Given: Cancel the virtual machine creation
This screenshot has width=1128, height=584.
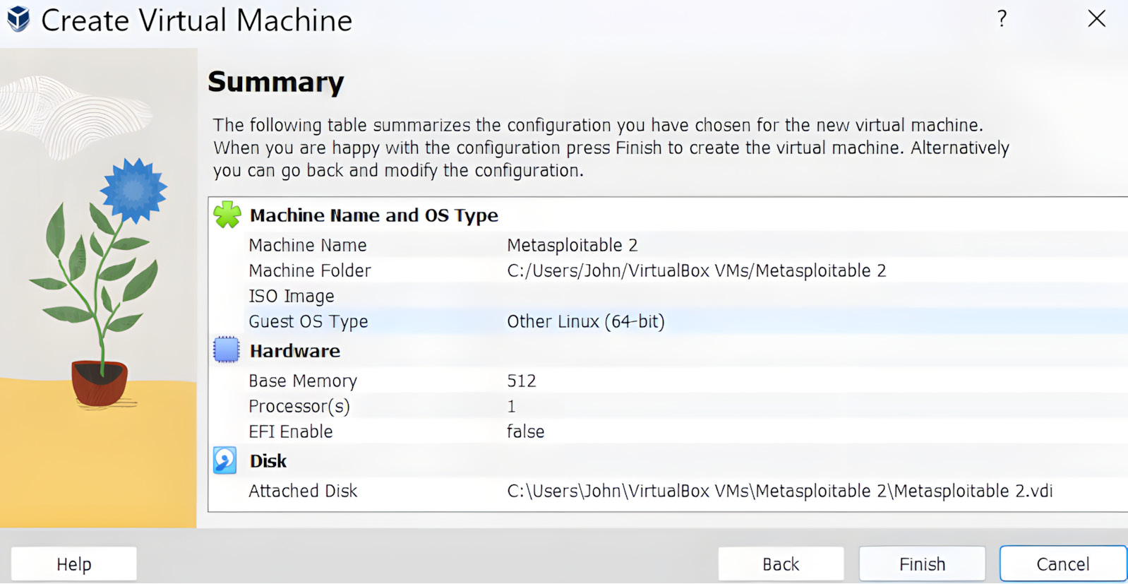Looking at the screenshot, I should pos(1062,564).
